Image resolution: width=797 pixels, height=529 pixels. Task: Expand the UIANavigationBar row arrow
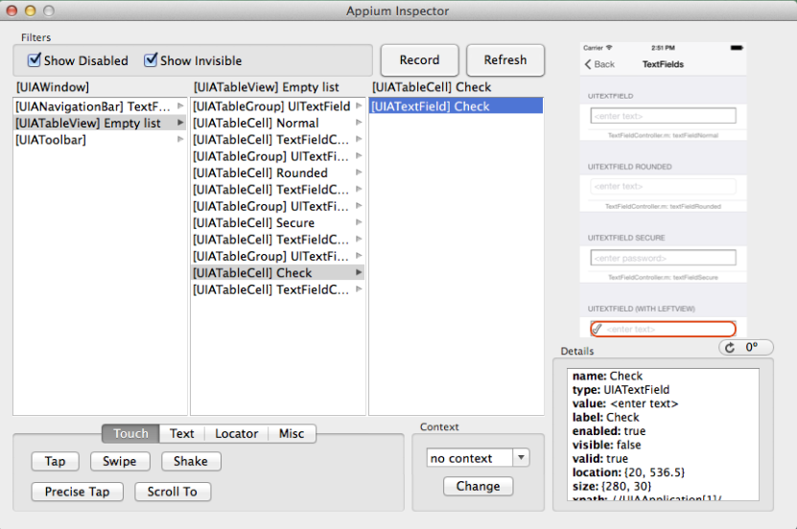click(180, 106)
